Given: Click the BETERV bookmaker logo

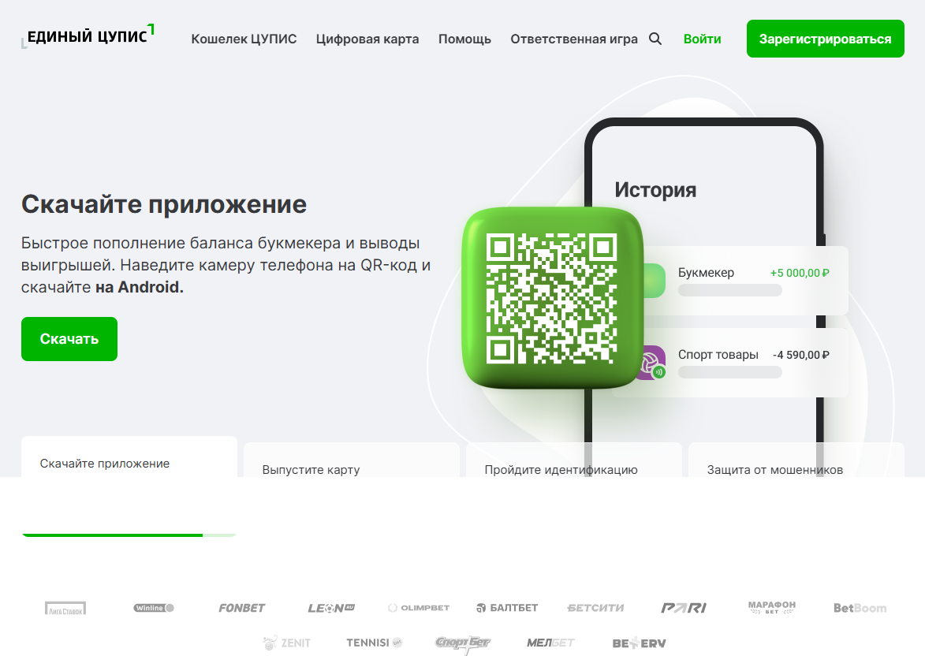Looking at the screenshot, I should (639, 643).
